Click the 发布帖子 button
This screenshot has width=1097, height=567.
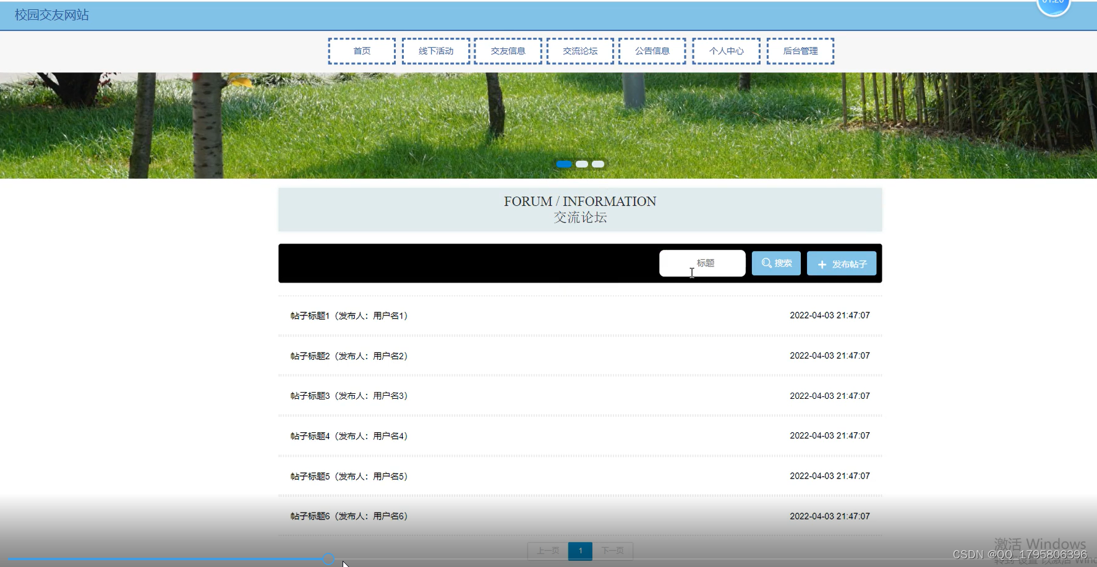click(x=842, y=263)
